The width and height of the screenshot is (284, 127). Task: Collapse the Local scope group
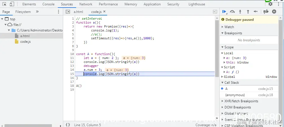222,53
